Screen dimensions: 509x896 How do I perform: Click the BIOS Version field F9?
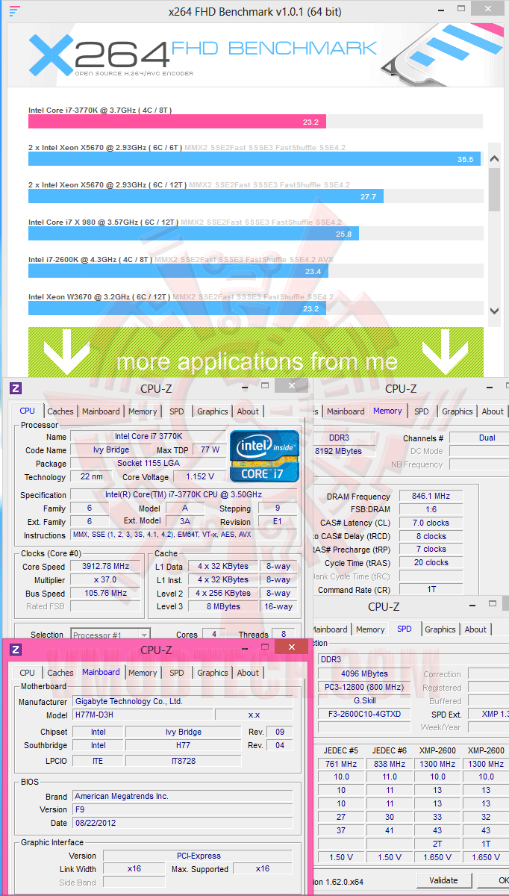pos(183,809)
